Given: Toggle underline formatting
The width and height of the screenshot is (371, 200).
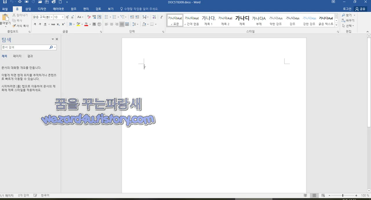Looking at the screenshot, I should tap(45, 24).
